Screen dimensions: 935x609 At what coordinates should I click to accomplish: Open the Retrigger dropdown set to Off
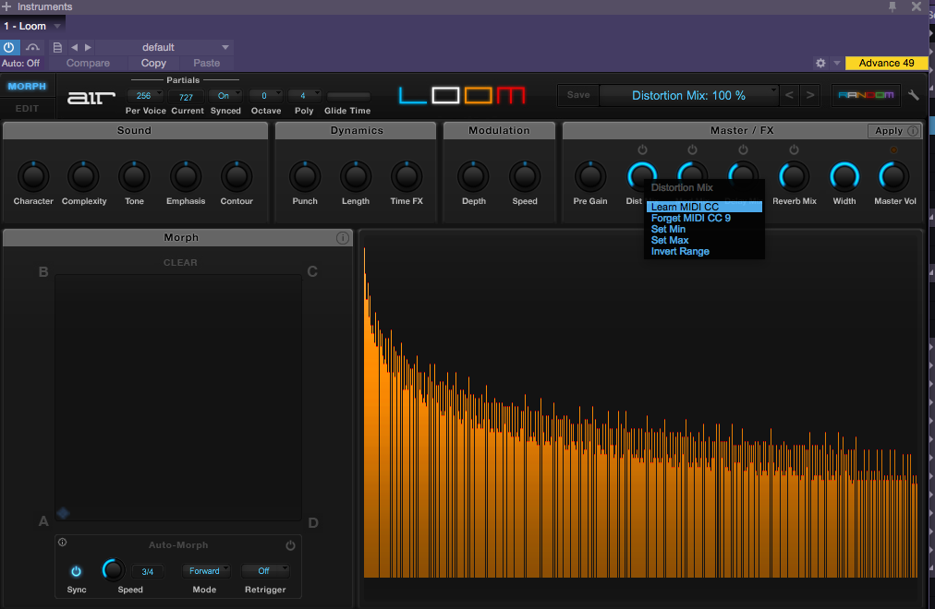click(265, 571)
